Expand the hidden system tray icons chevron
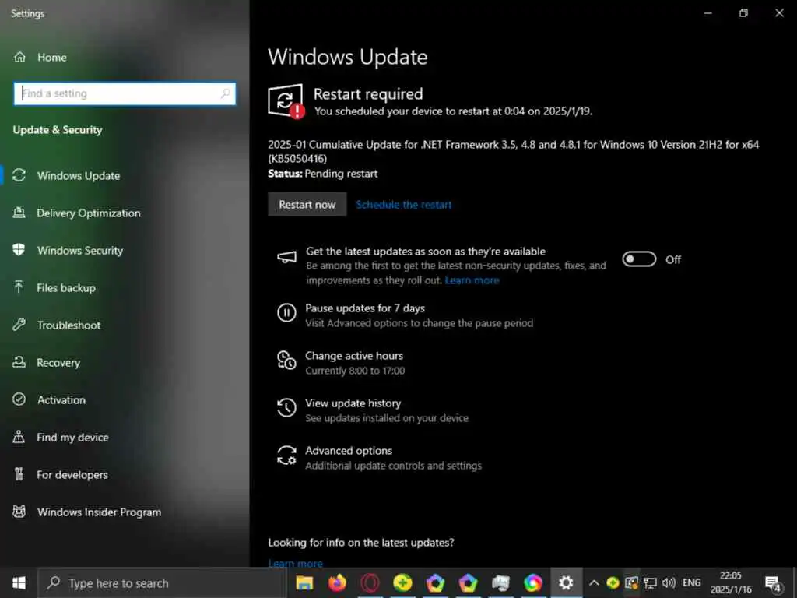Screen dimensions: 797x598 [594, 582]
